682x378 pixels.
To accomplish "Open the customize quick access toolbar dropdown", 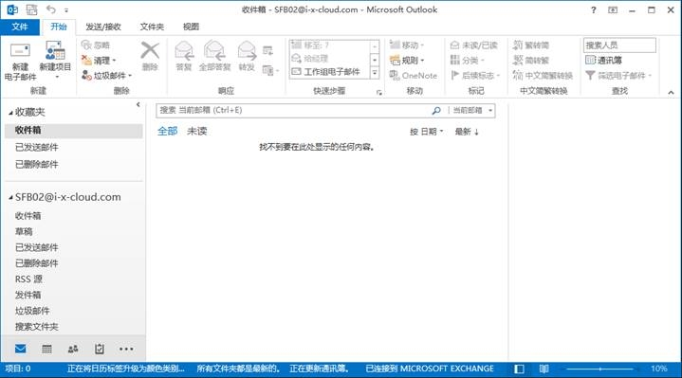I will coord(66,9).
